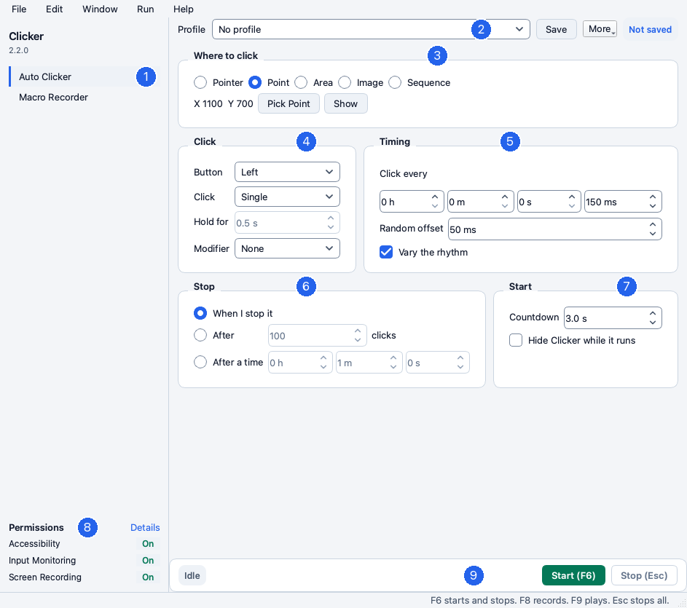Image resolution: width=687 pixels, height=608 pixels.
Task: Click the Screen Recording 'On' status
Action: click(148, 577)
